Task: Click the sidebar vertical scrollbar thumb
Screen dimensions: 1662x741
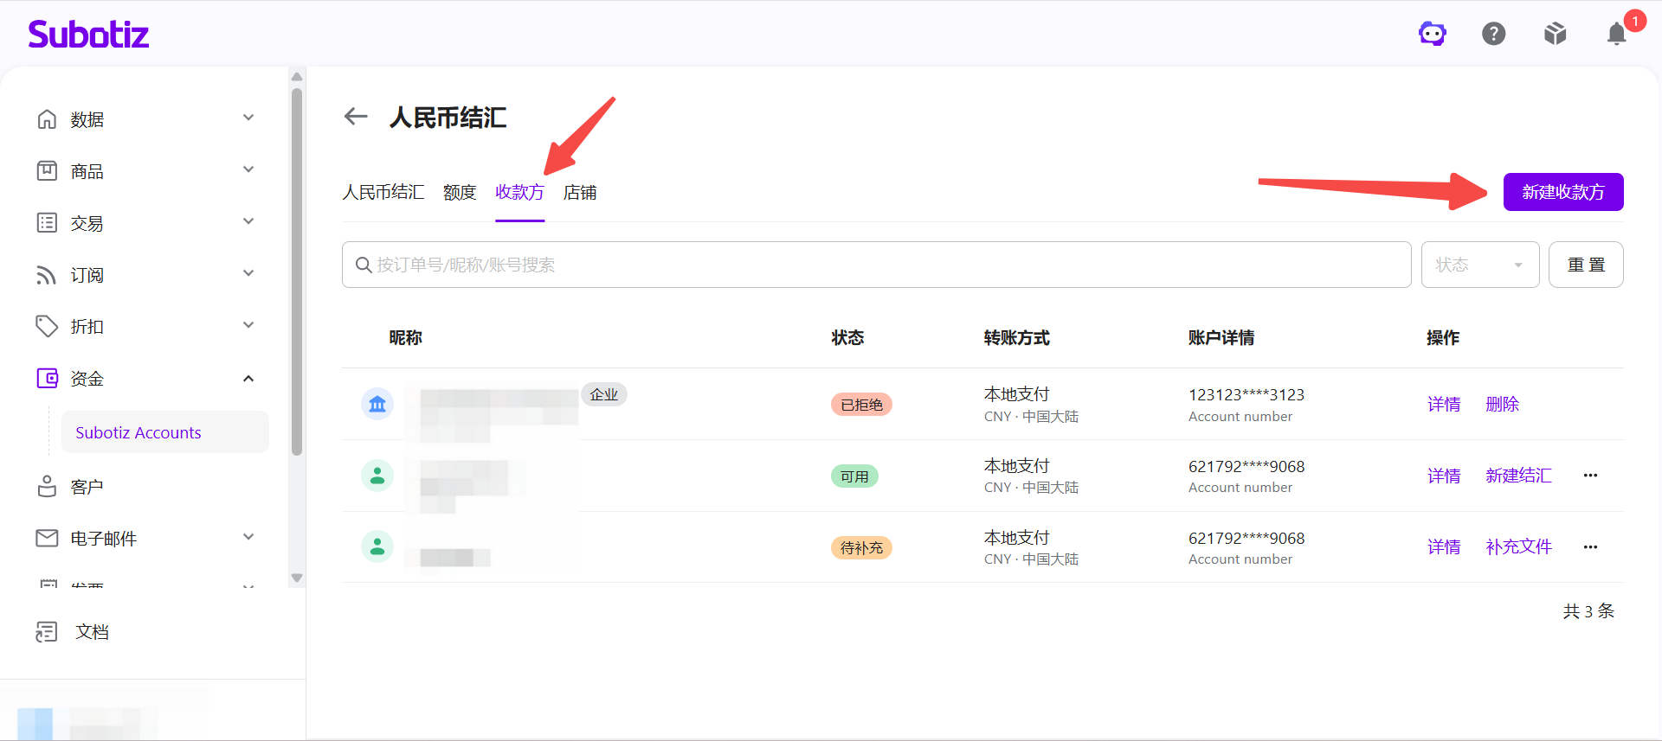Action: click(x=297, y=271)
